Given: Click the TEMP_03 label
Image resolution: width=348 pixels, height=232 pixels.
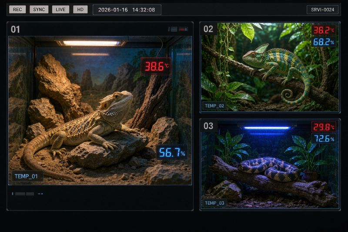Looking at the screenshot, I should 214,203.
